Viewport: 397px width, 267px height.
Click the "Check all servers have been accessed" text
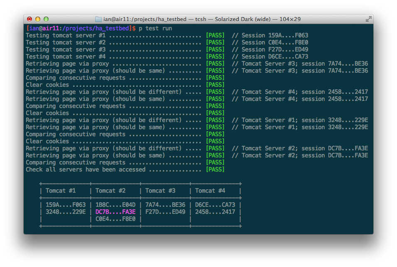[86, 169]
